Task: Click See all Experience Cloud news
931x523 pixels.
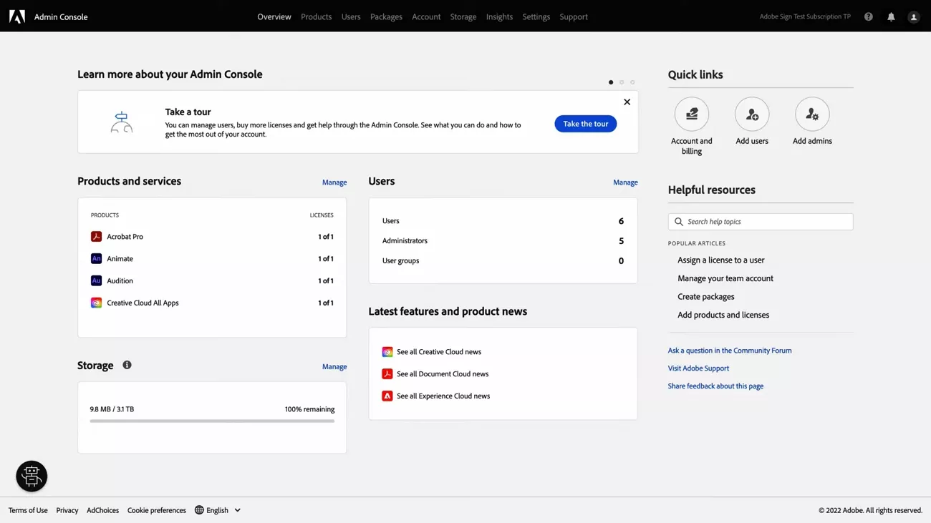Action: (443, 396)
